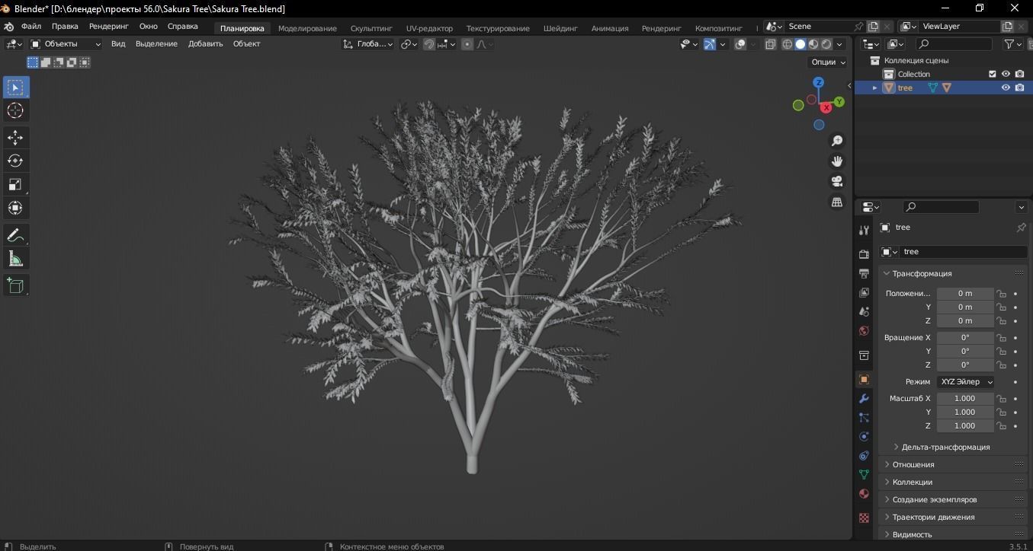Open the Добавить menu in viewport
This screenshot has width=1033, height=551.
(x=205, y=44)
